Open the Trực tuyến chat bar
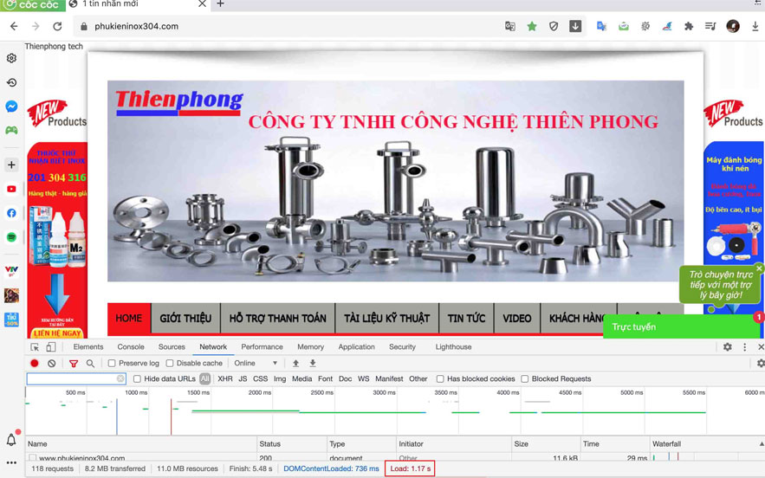The width and height of the screenshot is (765, 478). point(682,326)
